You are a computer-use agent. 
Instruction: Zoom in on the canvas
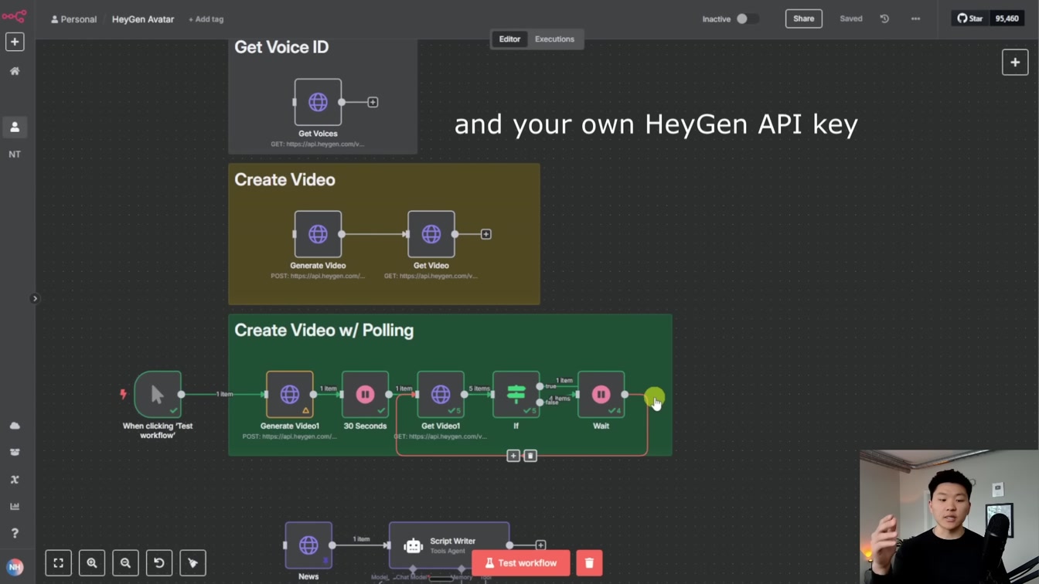(92, 563)
